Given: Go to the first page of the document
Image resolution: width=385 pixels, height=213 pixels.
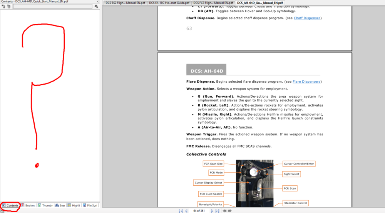Looking at the screenshot, I should pyautogui.click(x=181, y=211).
